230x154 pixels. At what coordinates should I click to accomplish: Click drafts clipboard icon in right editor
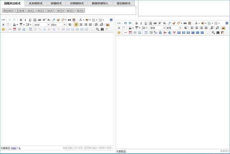coord(223,33)
